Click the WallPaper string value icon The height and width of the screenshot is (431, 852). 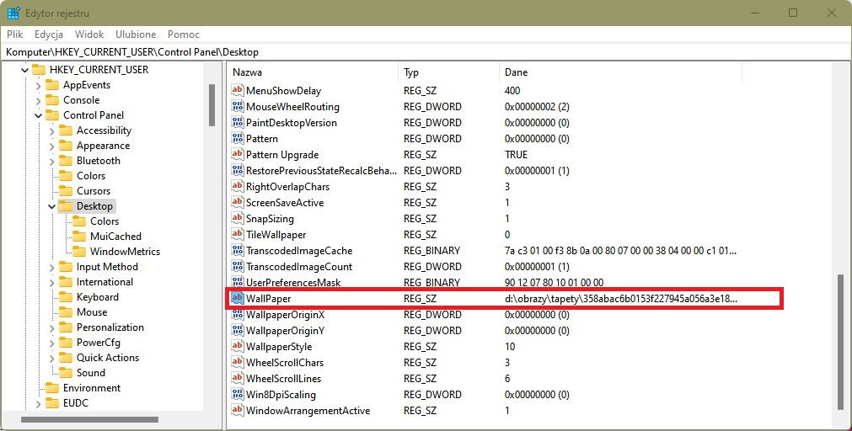pyautogui.click(x=238, y=298)
